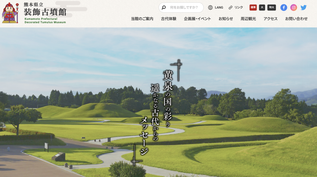Open the お知らせ menu item

[226, 19]
